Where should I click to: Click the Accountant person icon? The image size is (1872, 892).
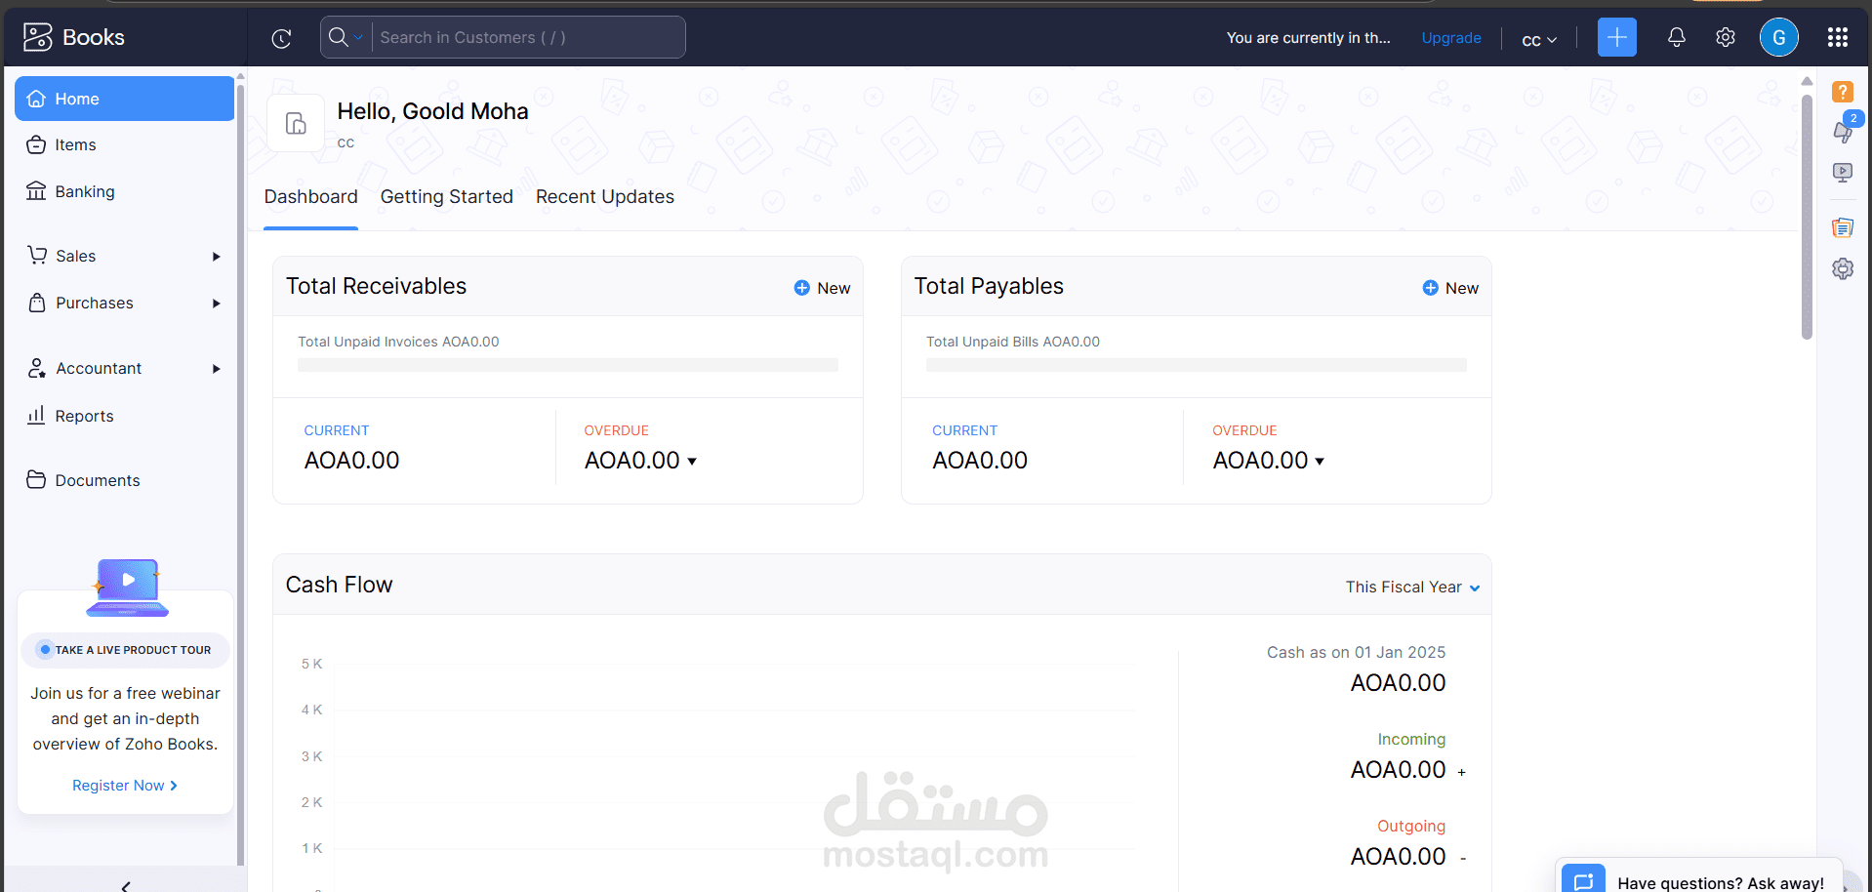point(37,368)
